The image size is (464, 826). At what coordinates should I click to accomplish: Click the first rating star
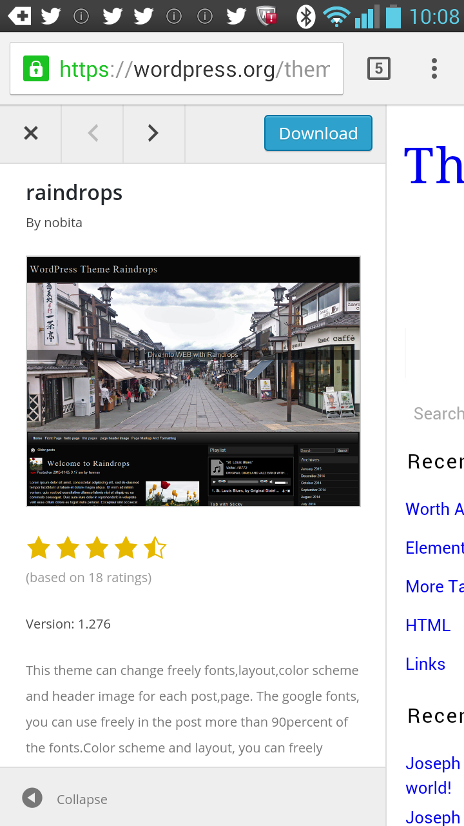pyautogui.click(x=39, y=549)
